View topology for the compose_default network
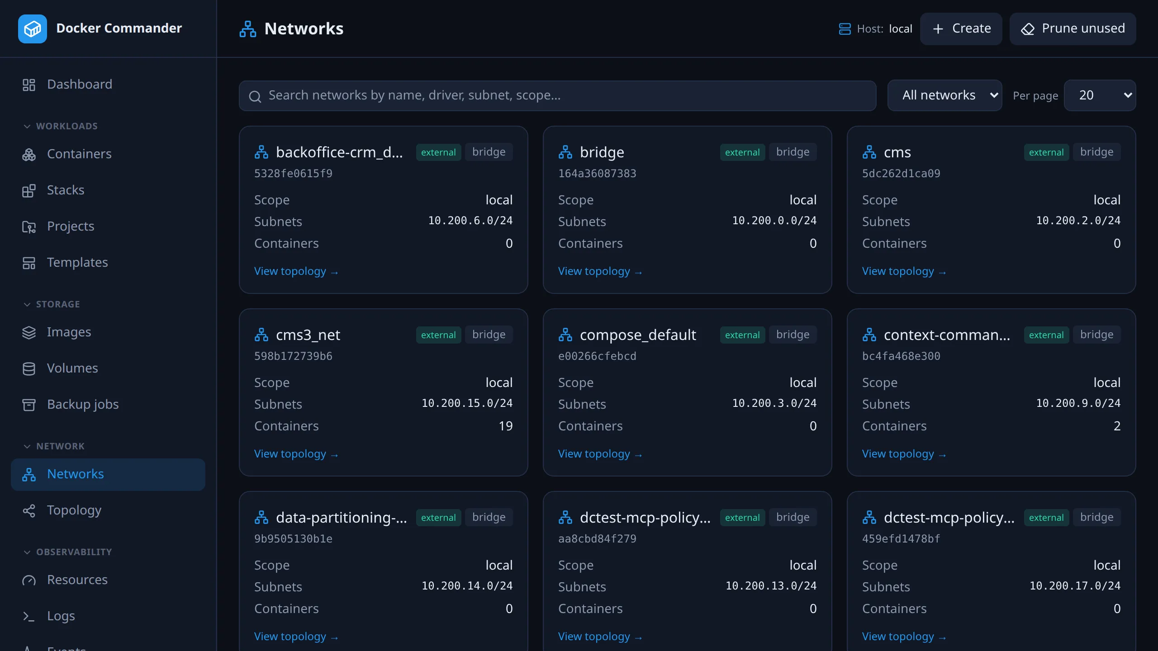Viewport: 1158px width, 651px height. coord(600,454)
